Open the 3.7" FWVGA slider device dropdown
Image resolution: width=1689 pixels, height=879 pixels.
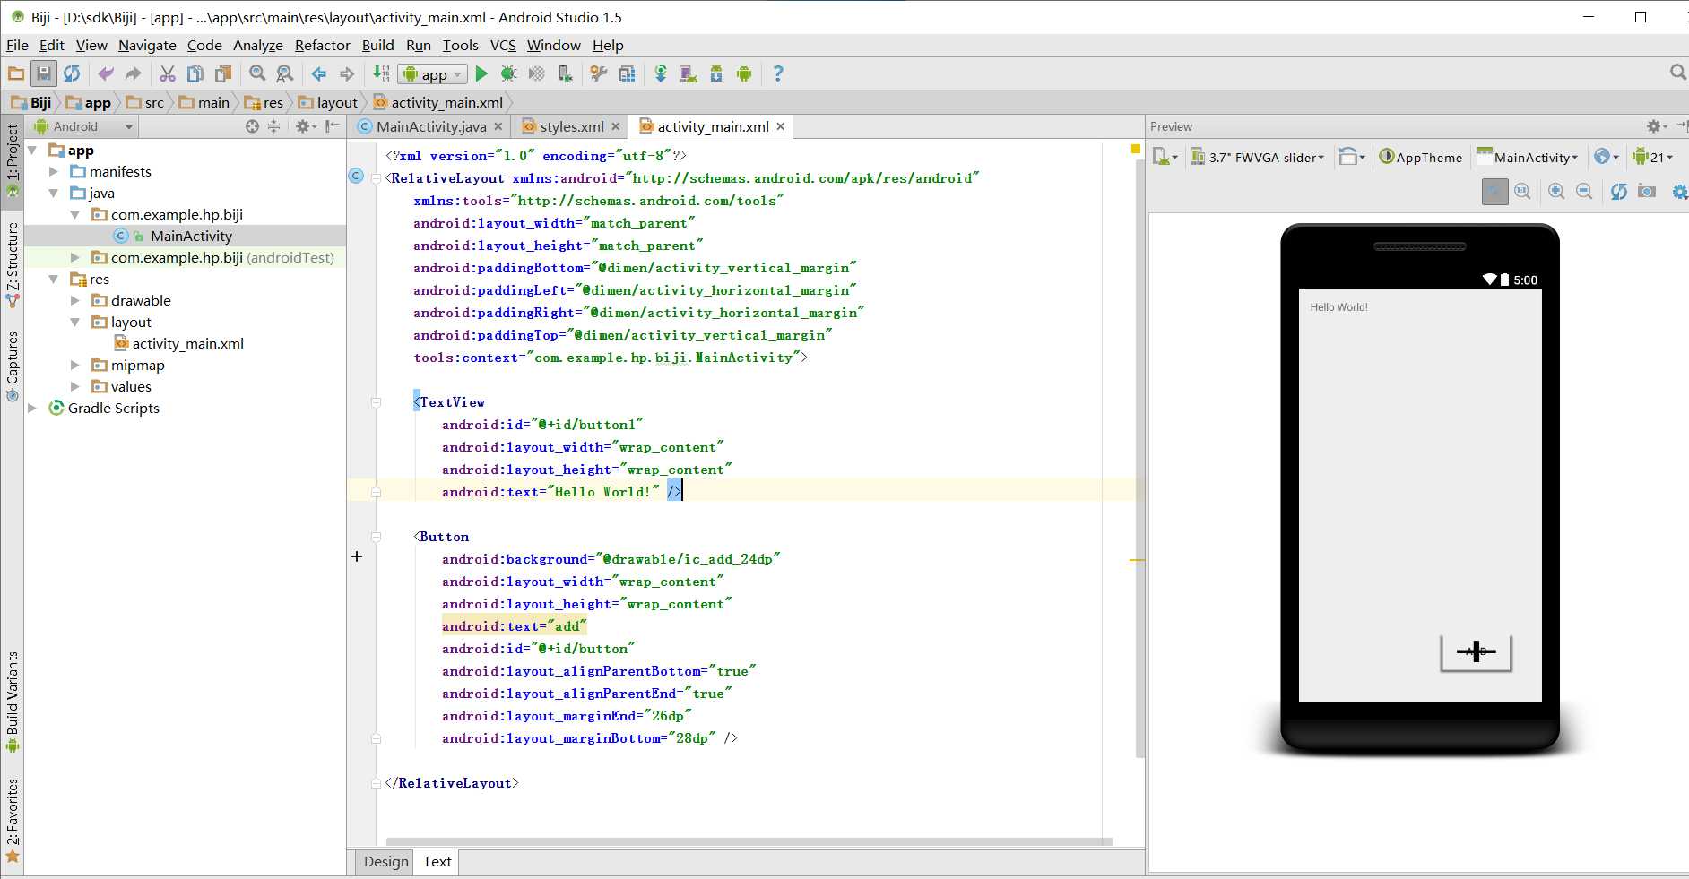tap(1257, 157)
